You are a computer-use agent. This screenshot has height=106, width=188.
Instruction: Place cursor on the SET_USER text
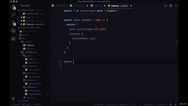click(x=100, y=29)
